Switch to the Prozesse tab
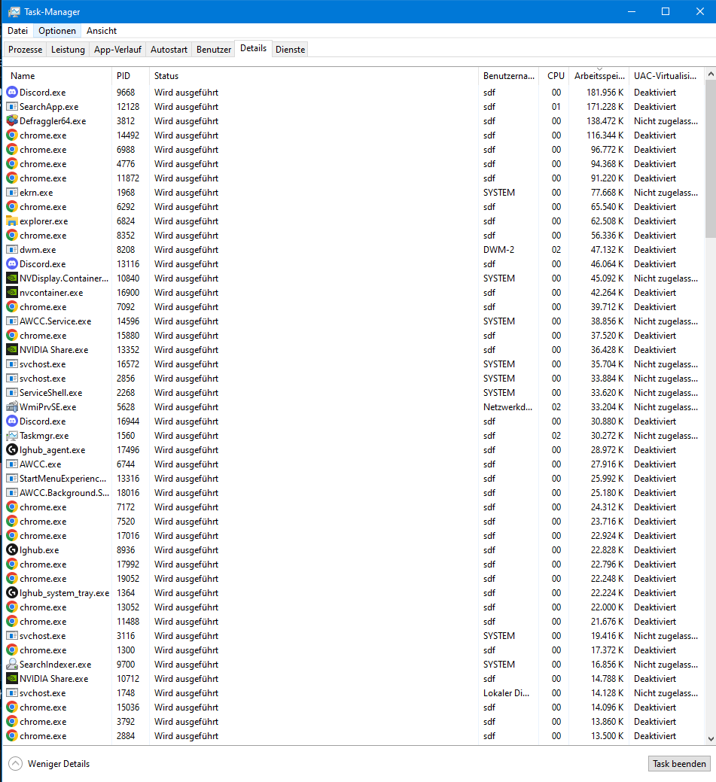The image size is (716, 782). coord(26,50)
